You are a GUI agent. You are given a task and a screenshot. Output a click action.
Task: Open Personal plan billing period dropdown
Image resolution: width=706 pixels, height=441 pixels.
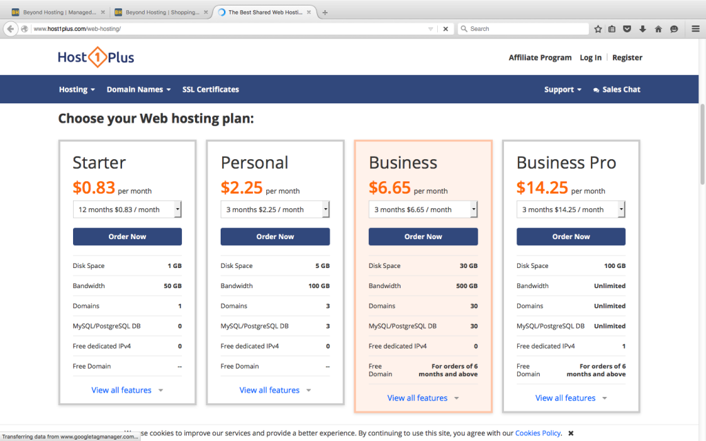click(x=275, y=209)
